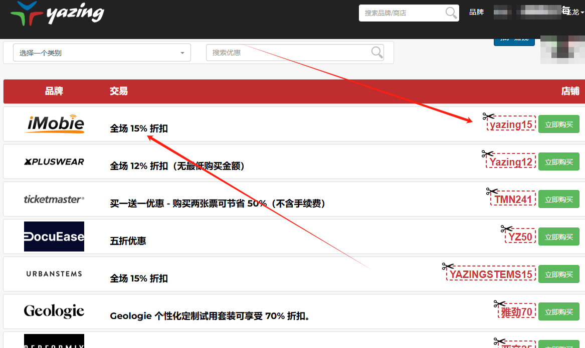Click the iMobie 全场 15% 折扣 deal text
Image resolution: width=585 pixels, height=348 pixels.
pos(139,129)
